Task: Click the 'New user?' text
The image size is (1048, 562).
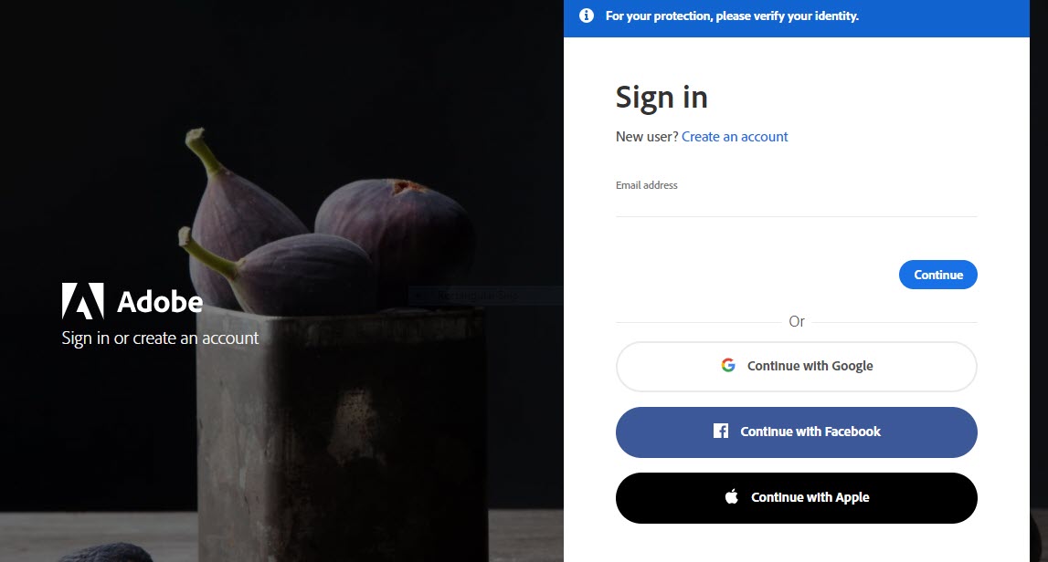Action: [647, 137]
